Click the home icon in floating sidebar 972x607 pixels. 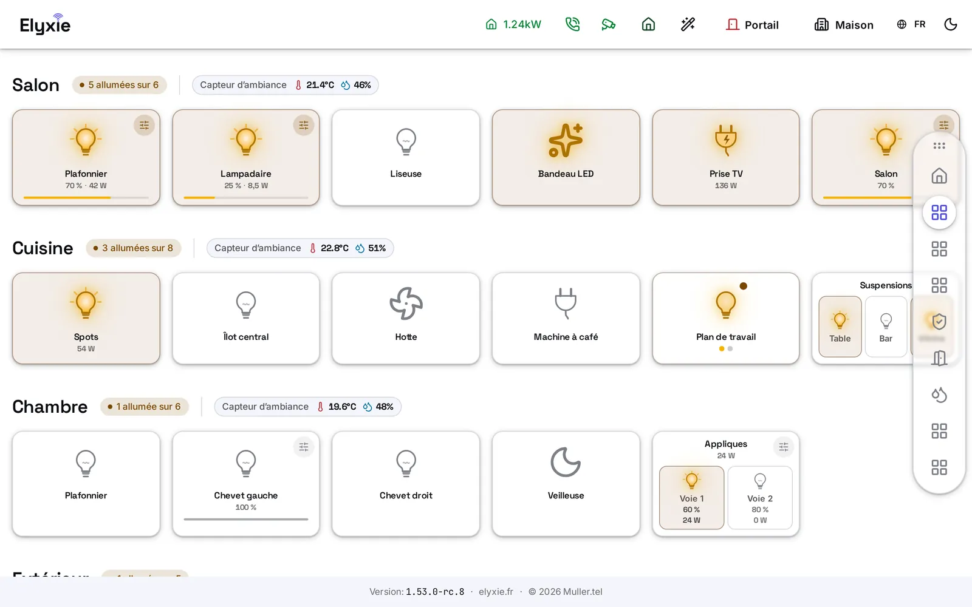tap(939, 176)
